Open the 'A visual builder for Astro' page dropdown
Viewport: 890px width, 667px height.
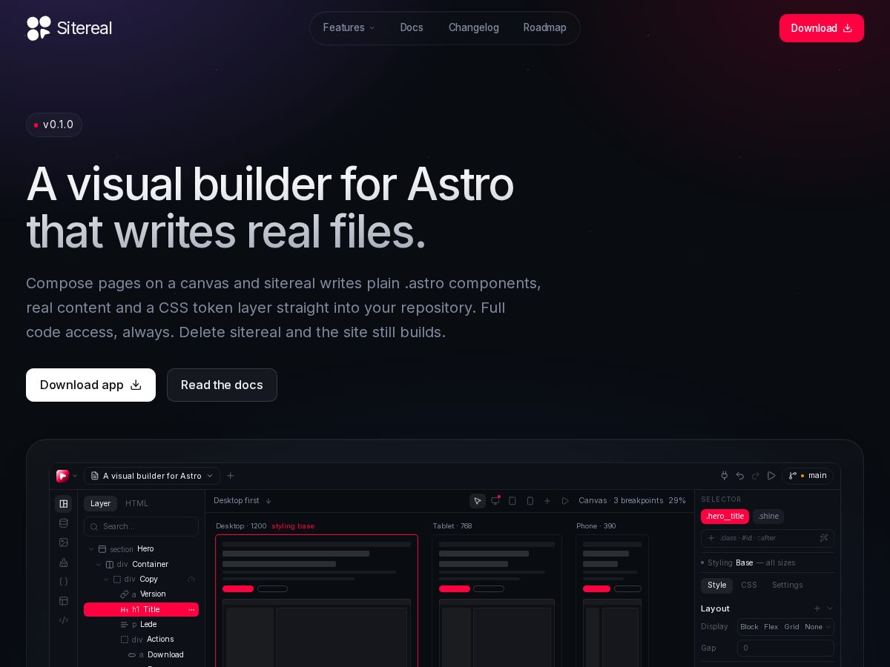[x=152, y=476]
